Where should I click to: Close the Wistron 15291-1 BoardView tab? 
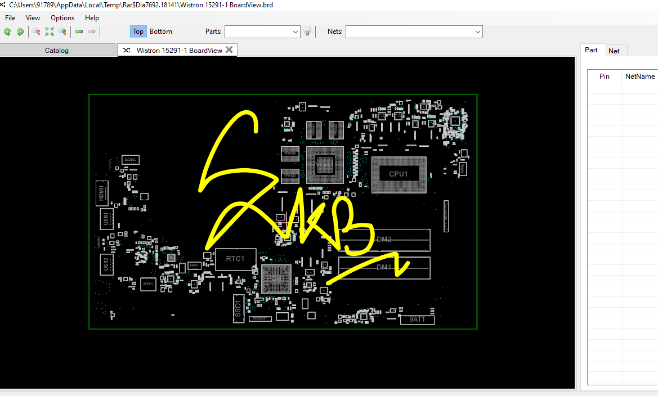pos(229,49)
